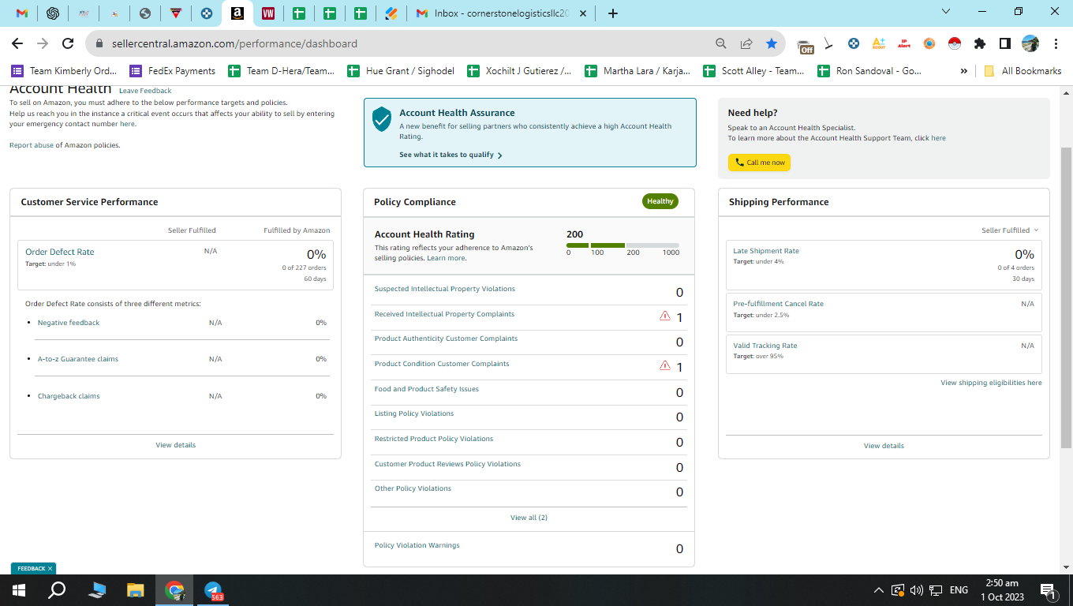The image size is (1073, 606).
Task: Click the Account Health Rating progress bar
Action: (622, 245)
